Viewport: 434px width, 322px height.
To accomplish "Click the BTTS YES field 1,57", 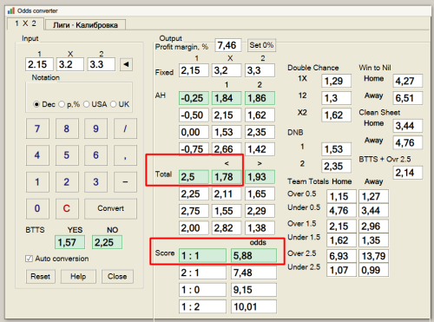I will (69, 242).
